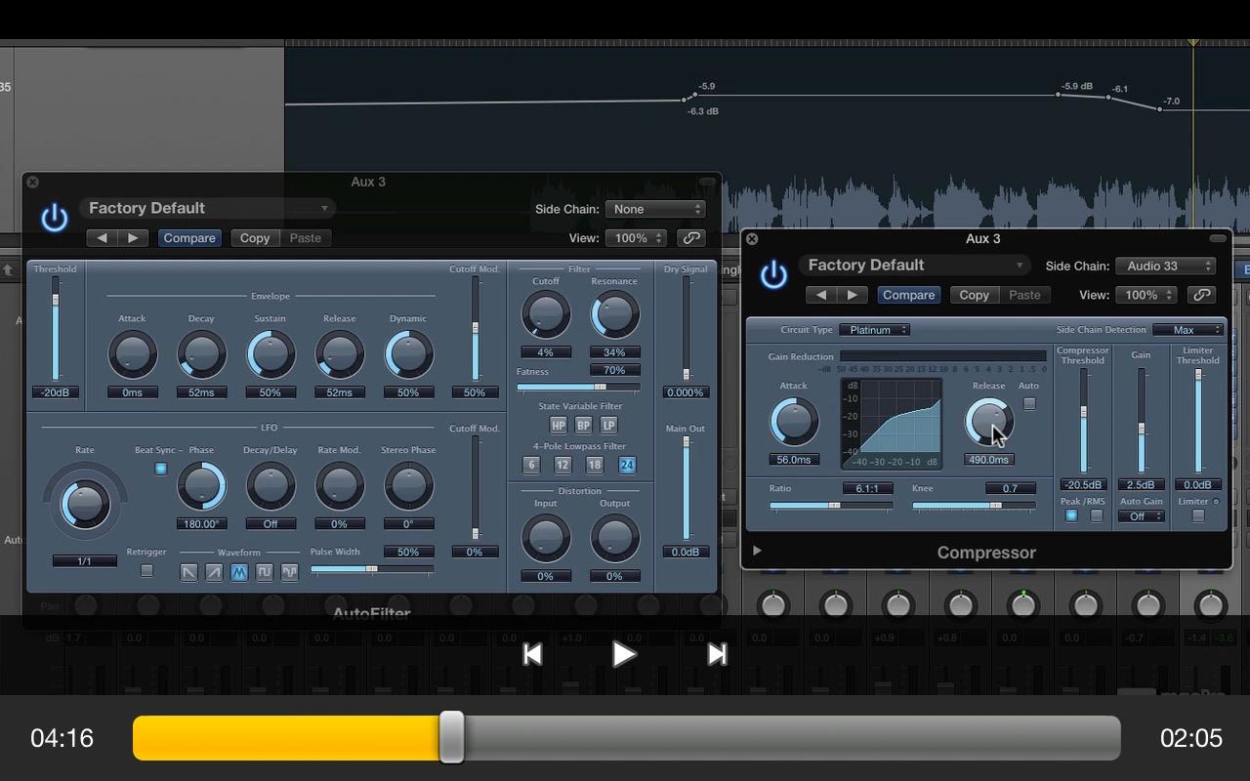This screenshot has width=1250, height=781.
Task: Select the random LFO waveform
Action: pyautogui.click(x=290, y=573)
